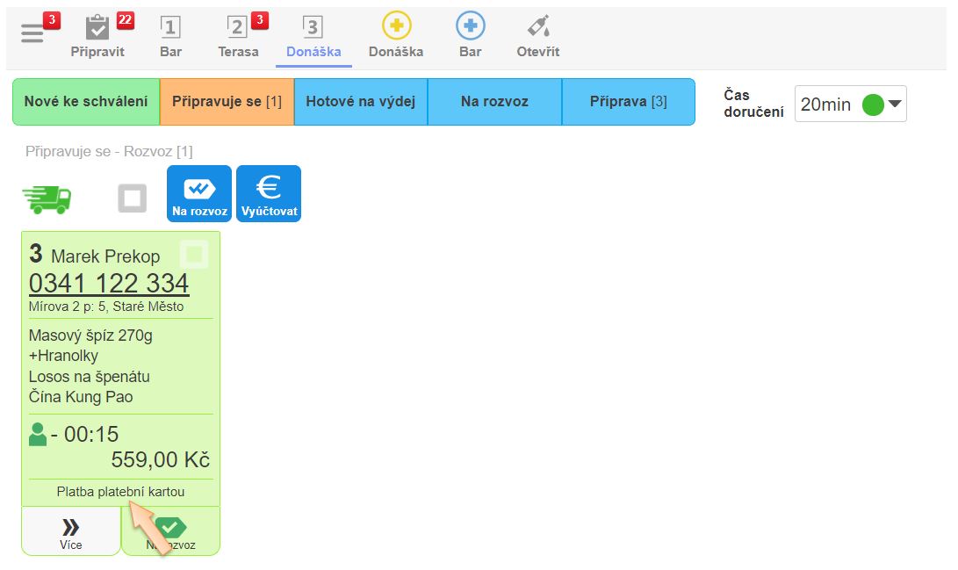This screenshot has height=570, width=958.
Task: Click the green delivery truck icon
Action: tap(47, 198)
